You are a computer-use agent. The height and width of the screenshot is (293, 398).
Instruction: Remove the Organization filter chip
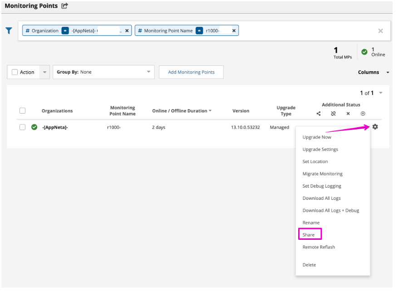pyautogui.click(x=127, y=30)
